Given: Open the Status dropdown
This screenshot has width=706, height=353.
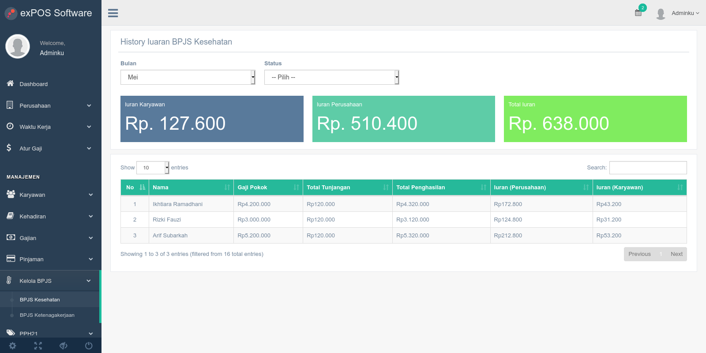Looking at the screenshot, I should (332, 77).
